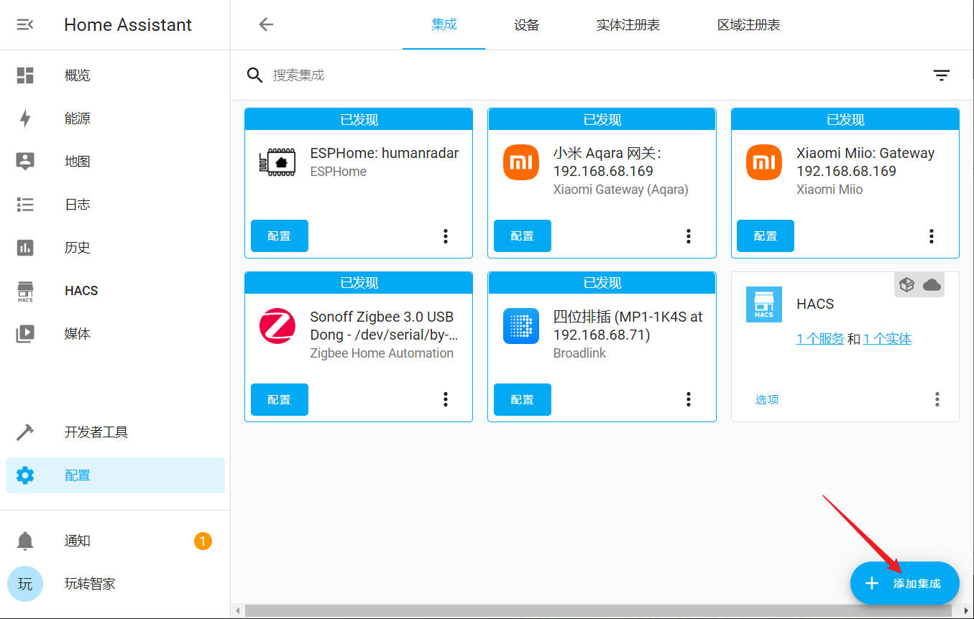This screenshot has height=619, width=974.
Task: Click the orange notification badge showing 1
Action: click(203, 541)
